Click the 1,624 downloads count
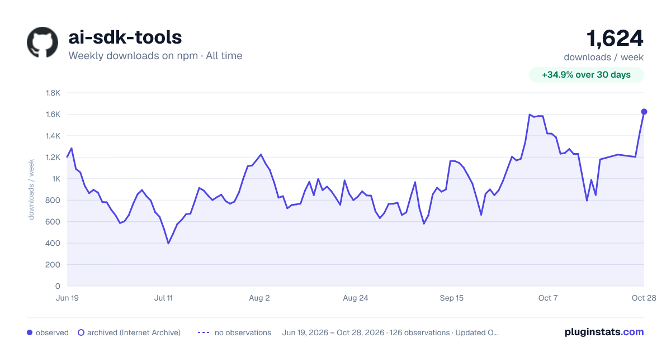Image resolution: width=671 pixels, height=352 pixels. (x=615, y=39)
